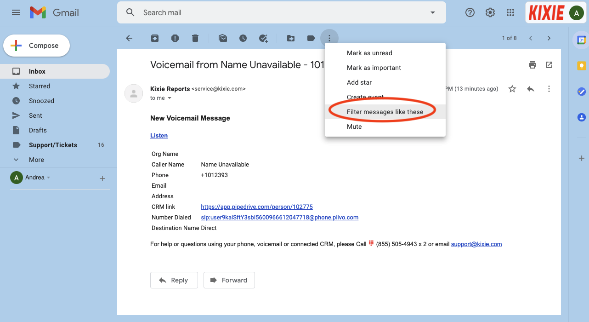
Task: Open email in new window
Action: coord(549,65)
